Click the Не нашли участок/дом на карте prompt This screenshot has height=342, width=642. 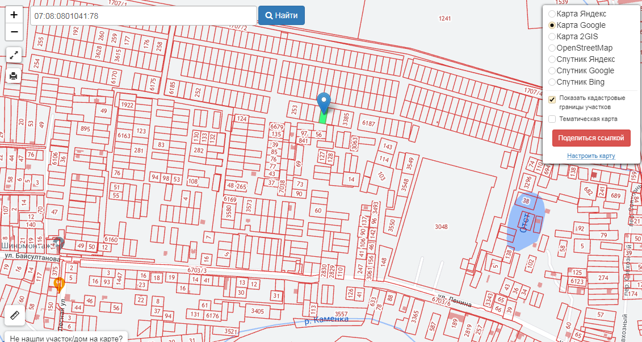pos(65,339)
